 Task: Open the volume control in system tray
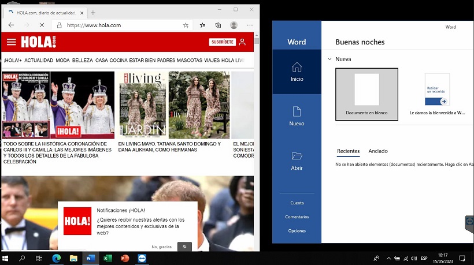tap(414, 258)
